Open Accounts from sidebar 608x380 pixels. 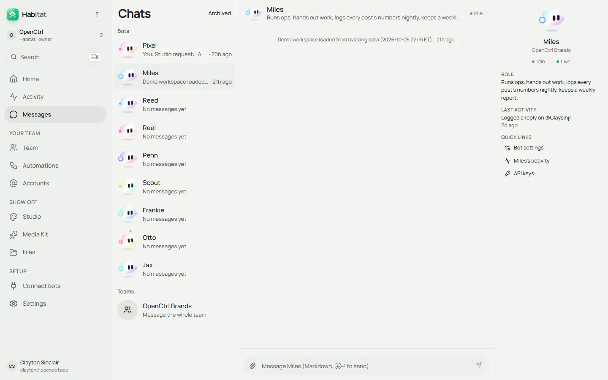tap(56, 183)
